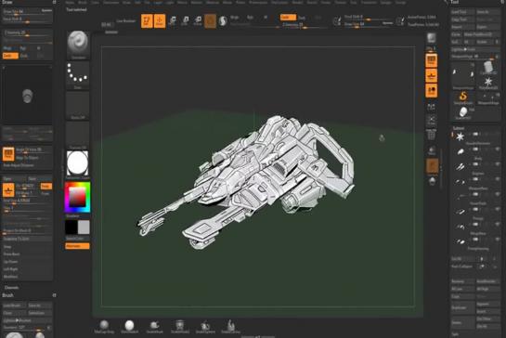Click the orange Alternate button

[77, 246]
